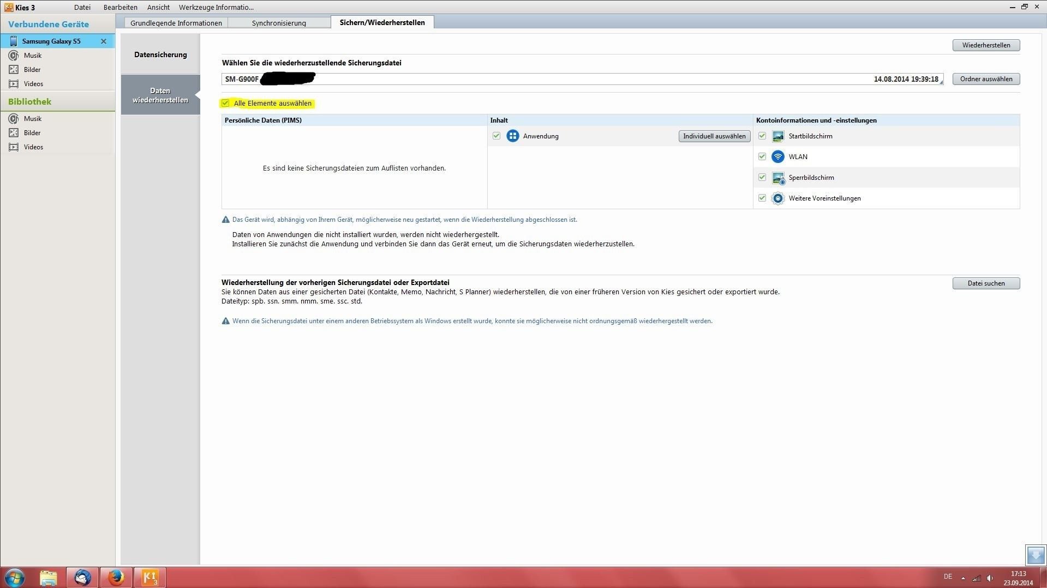Open Videos in the Bibliothek section
Viewport: 1047px width, 588px height.
click(x=33, y=147)
